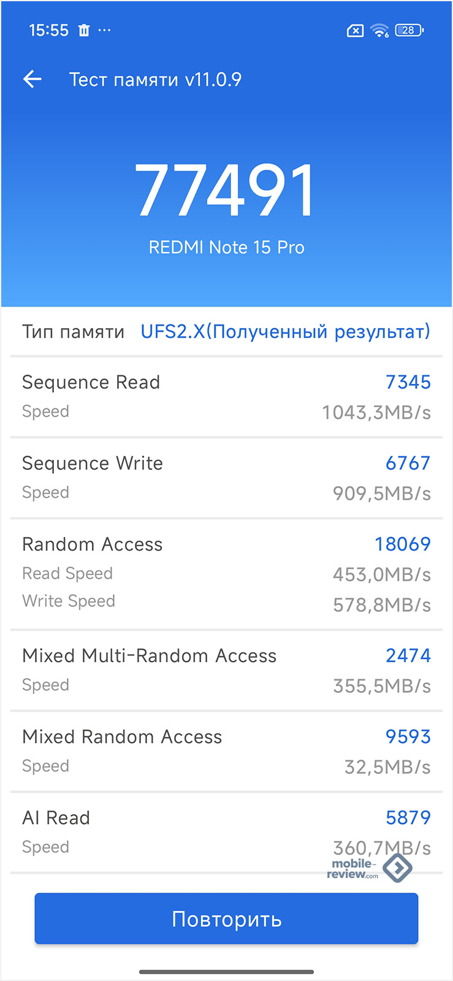Tap the back arrow icon
The image size is (453, 981).
32,79
